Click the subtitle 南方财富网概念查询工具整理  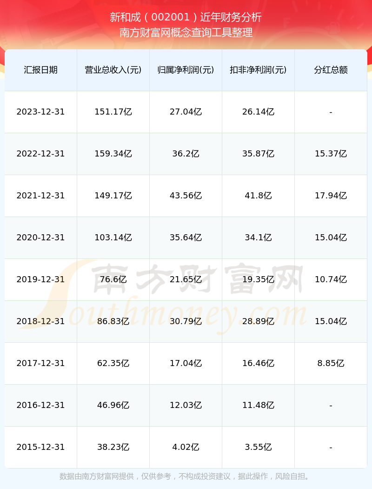(x=186, y=33)
